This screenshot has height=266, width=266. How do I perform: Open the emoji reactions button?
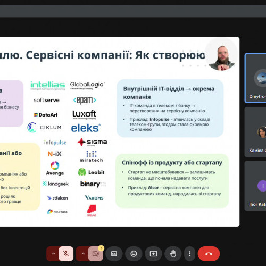tap(134, 254)
